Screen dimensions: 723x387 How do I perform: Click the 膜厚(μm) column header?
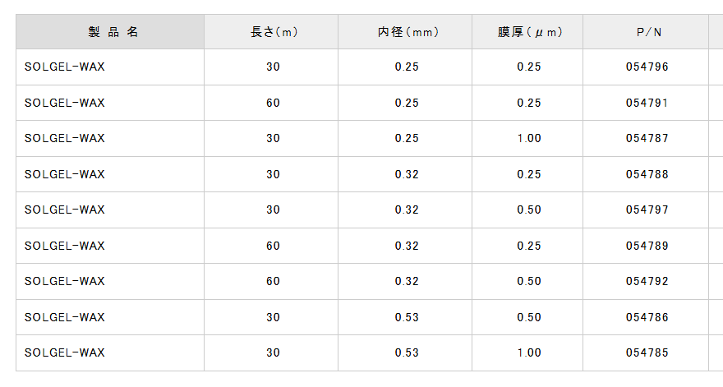point(529,32)
